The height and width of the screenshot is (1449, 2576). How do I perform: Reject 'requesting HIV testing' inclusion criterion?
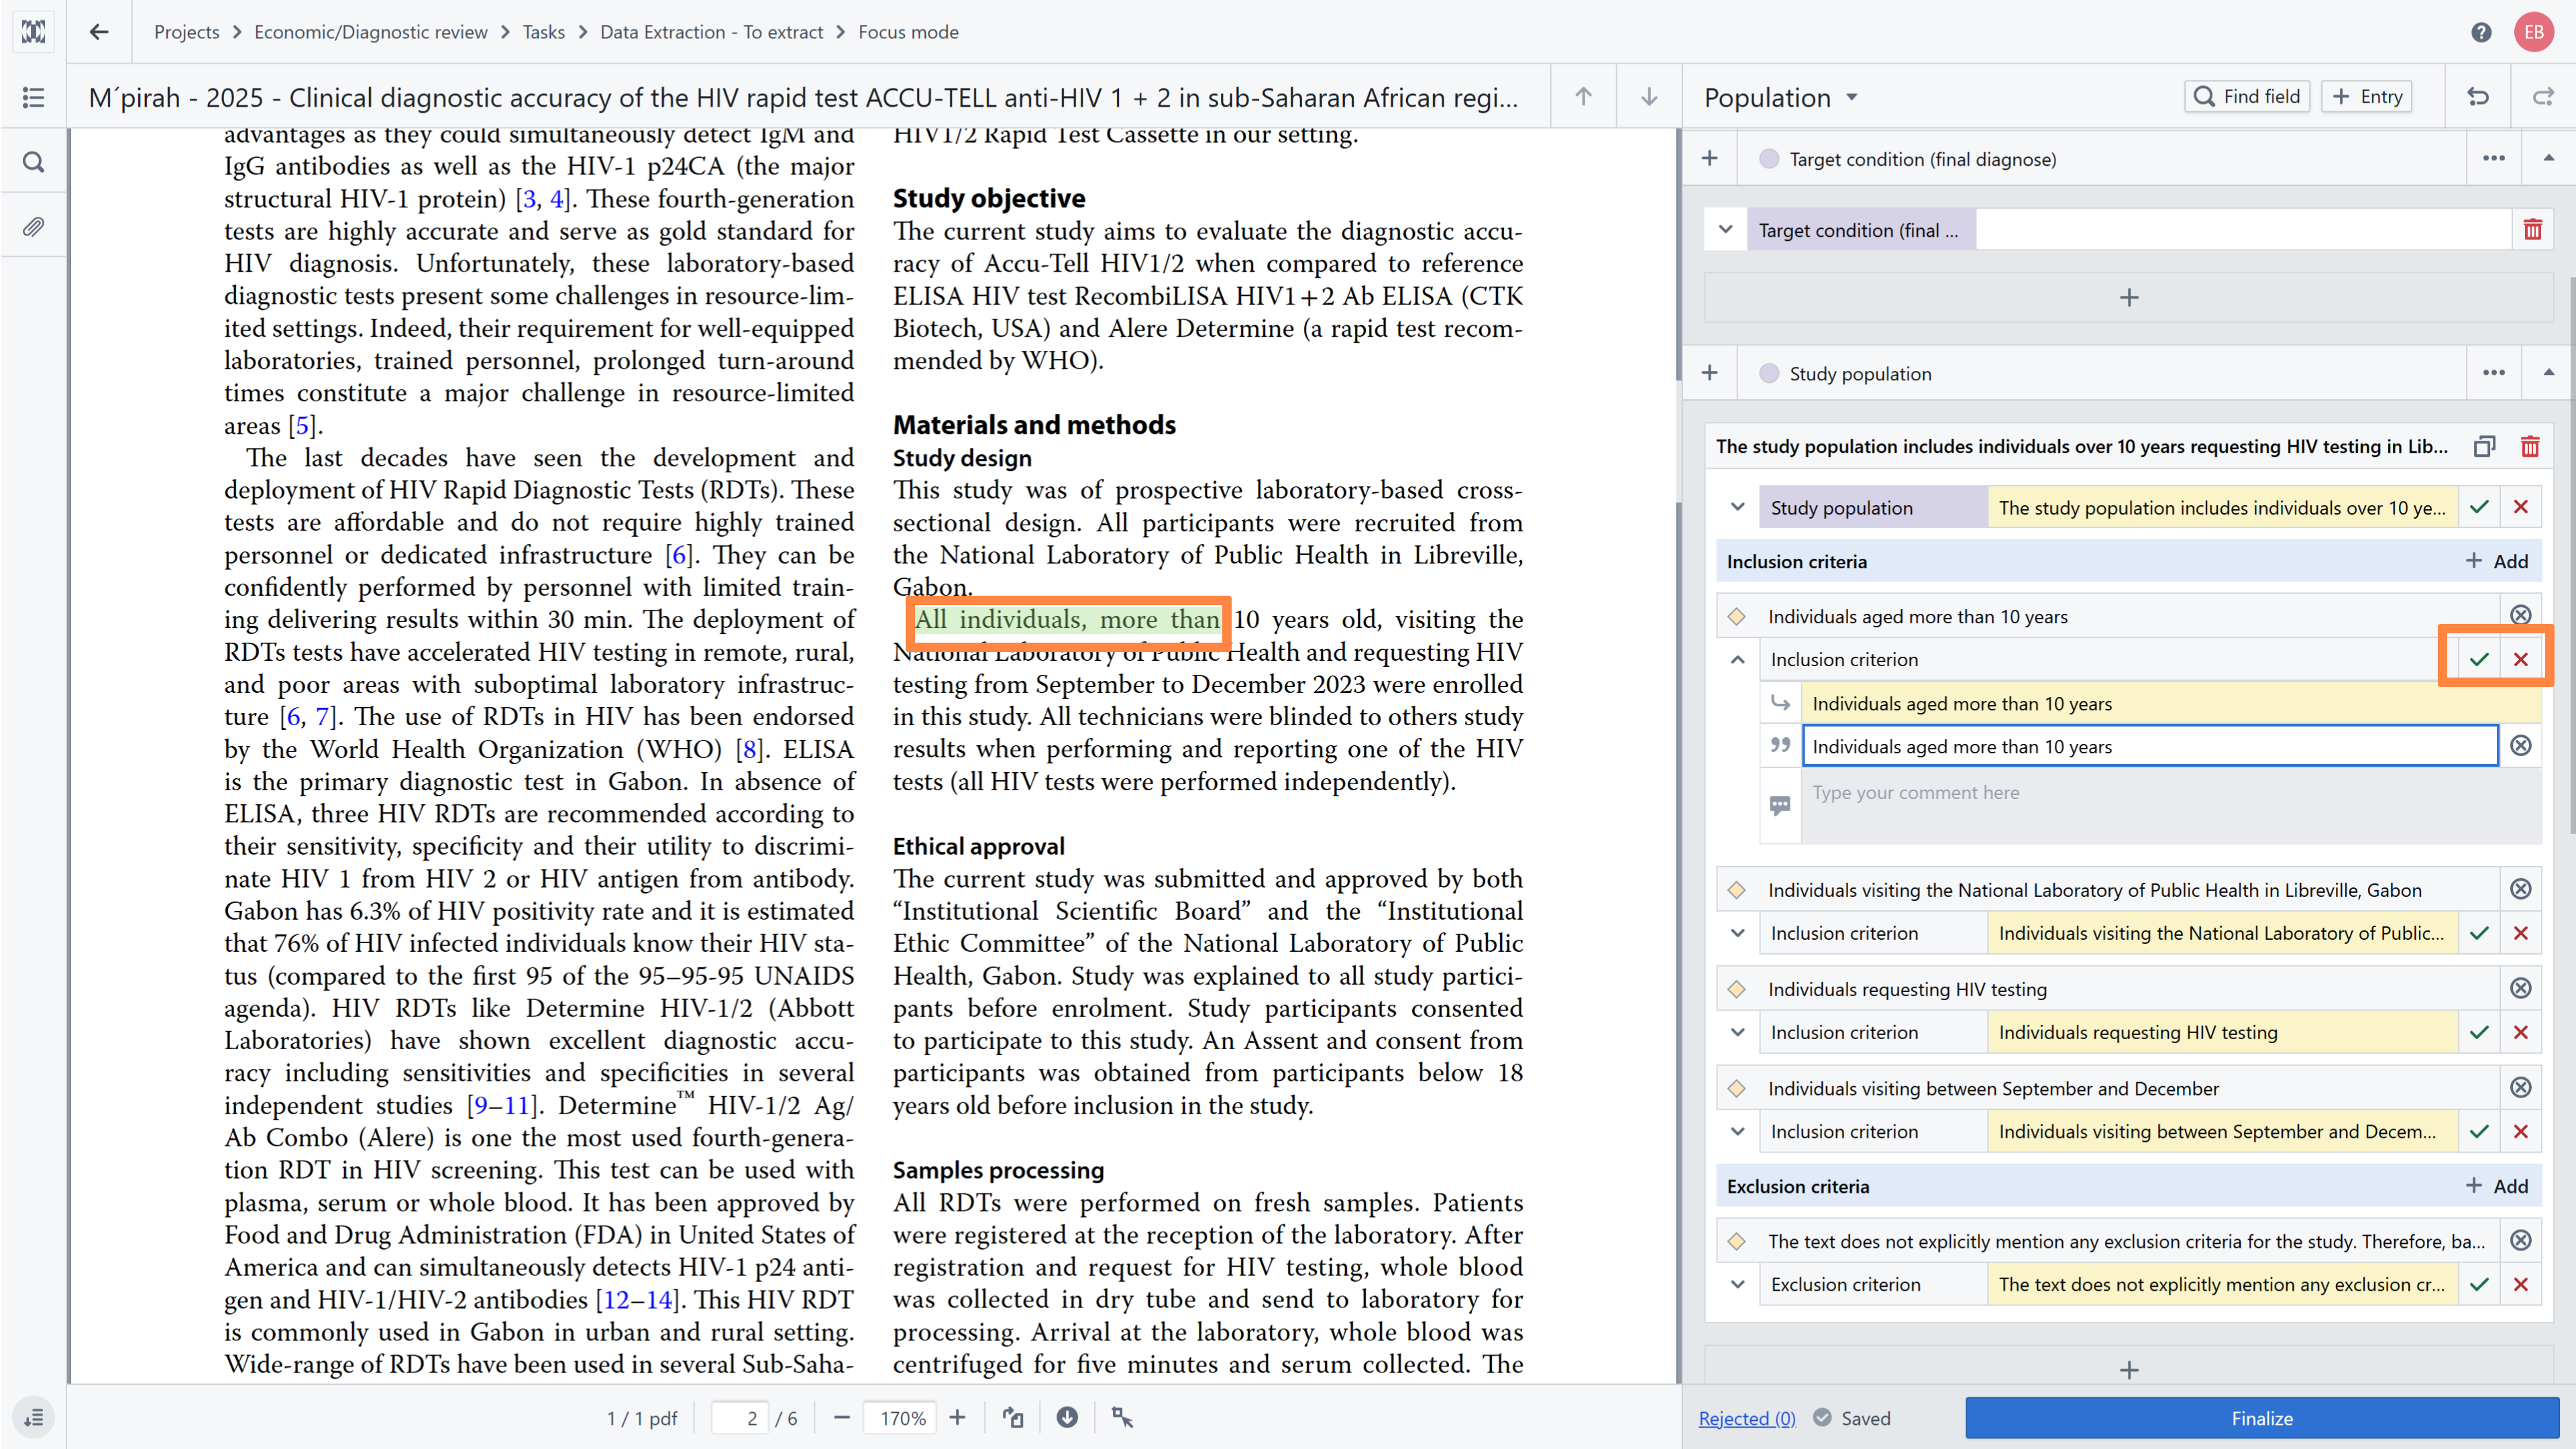2521,1032
